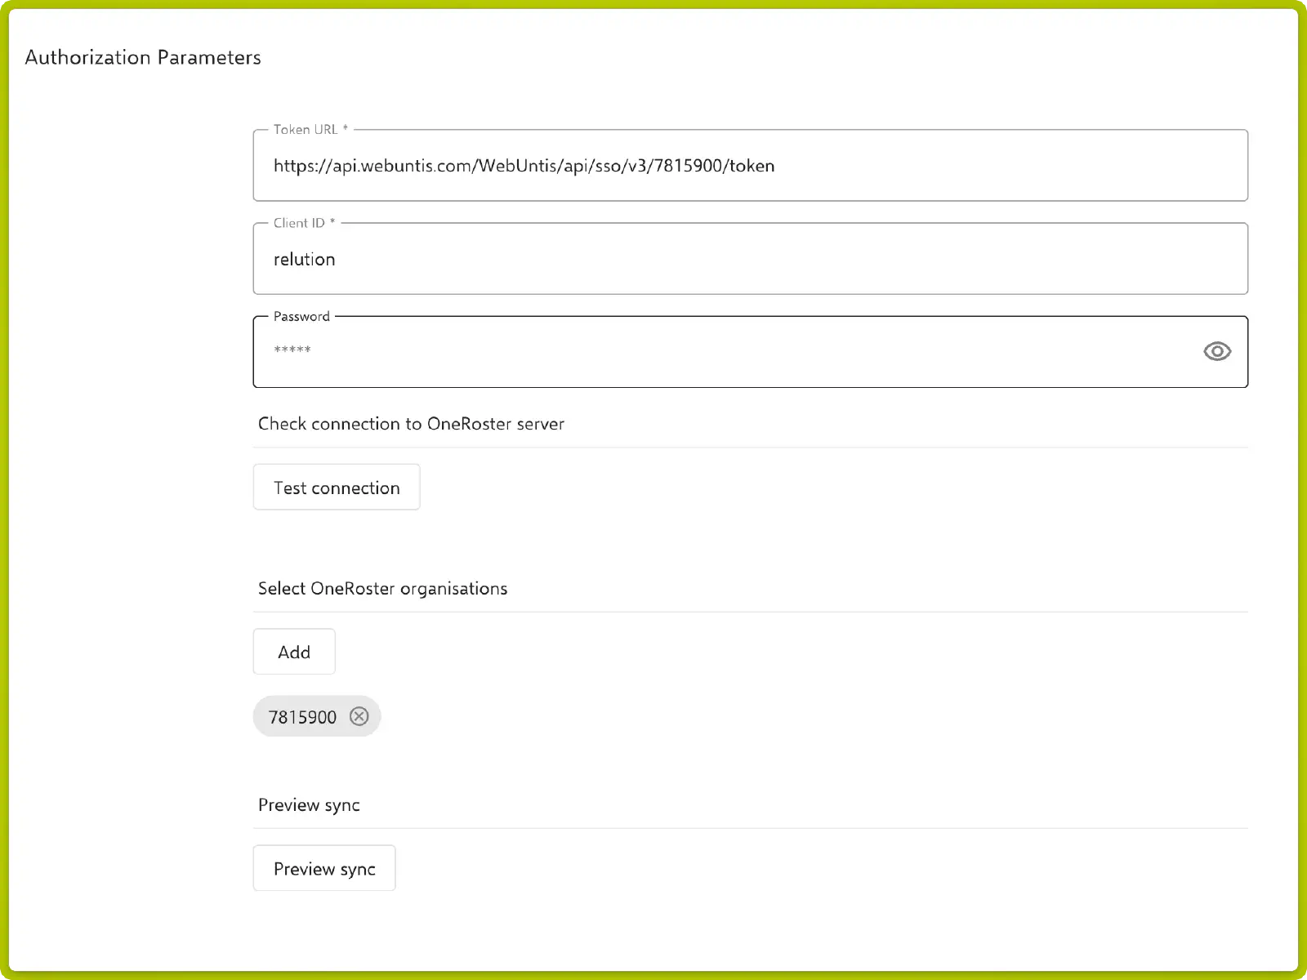1307x980 pixels.
Task: Focus the Client ID field containing relution
Action: 750,259
